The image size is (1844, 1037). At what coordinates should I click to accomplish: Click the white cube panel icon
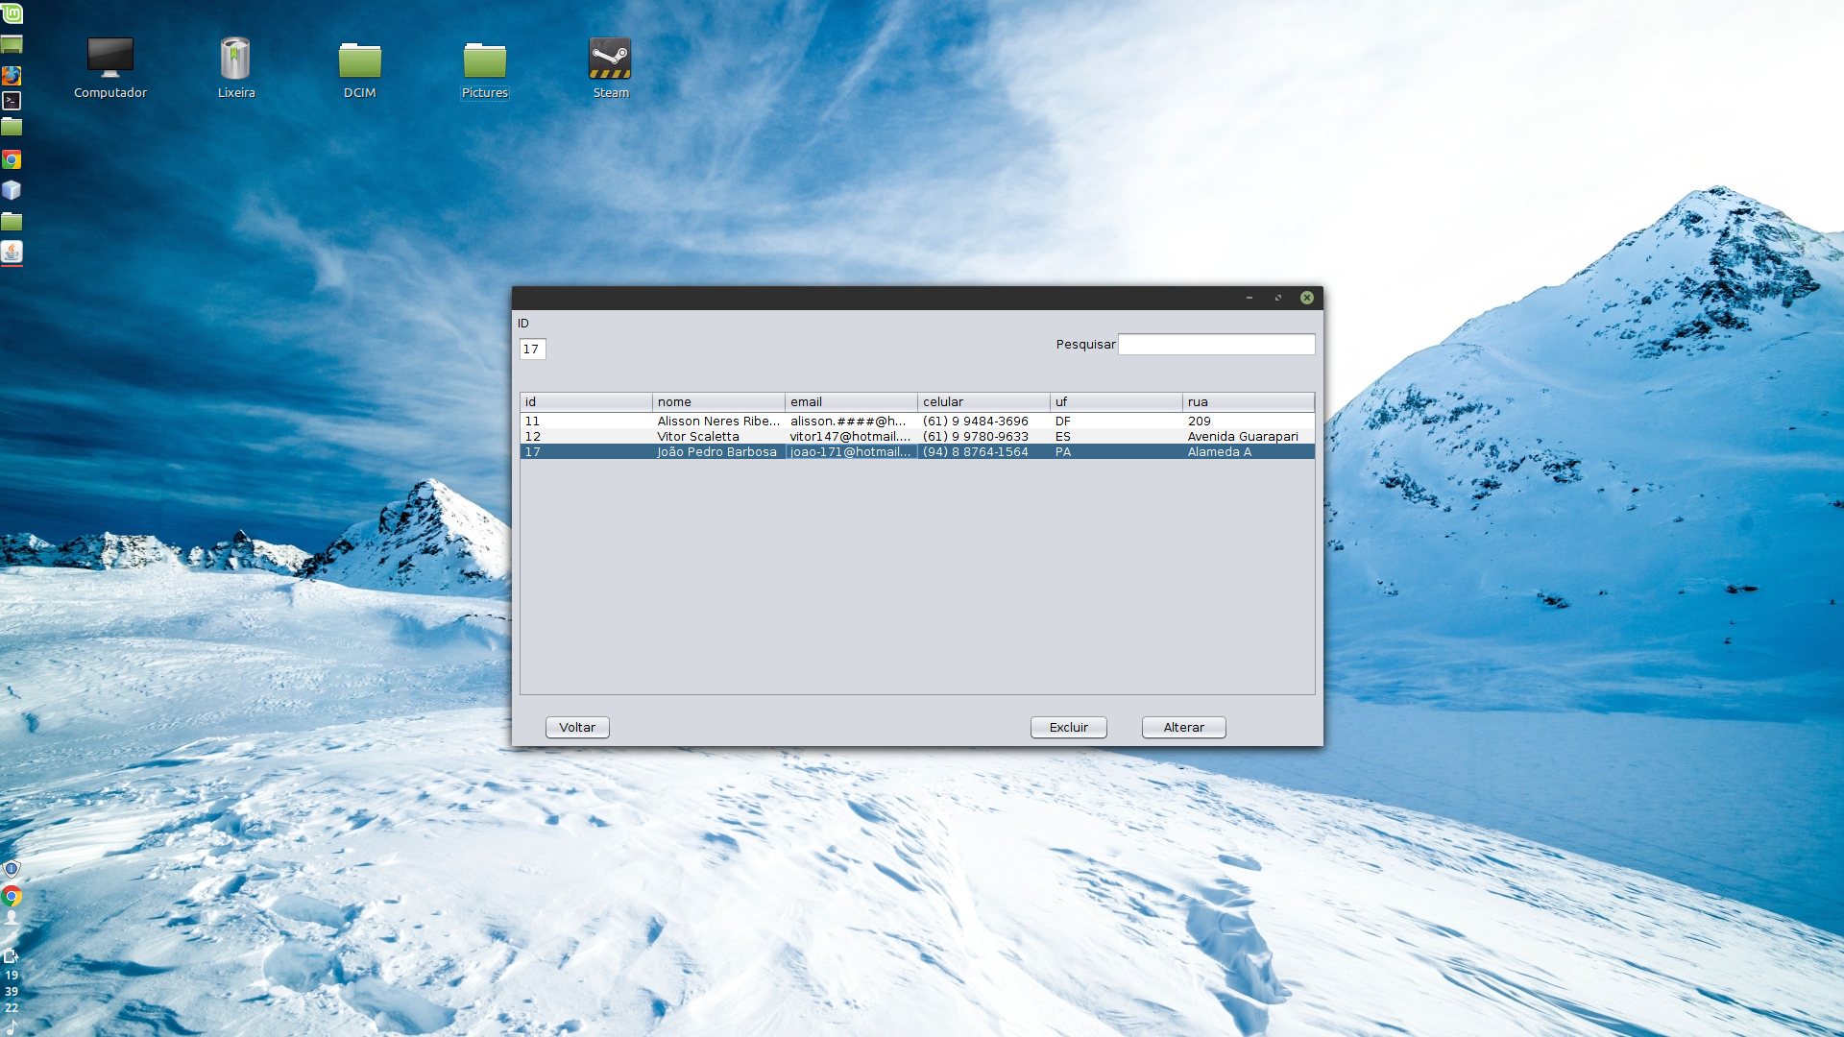(x=12, y=190)
